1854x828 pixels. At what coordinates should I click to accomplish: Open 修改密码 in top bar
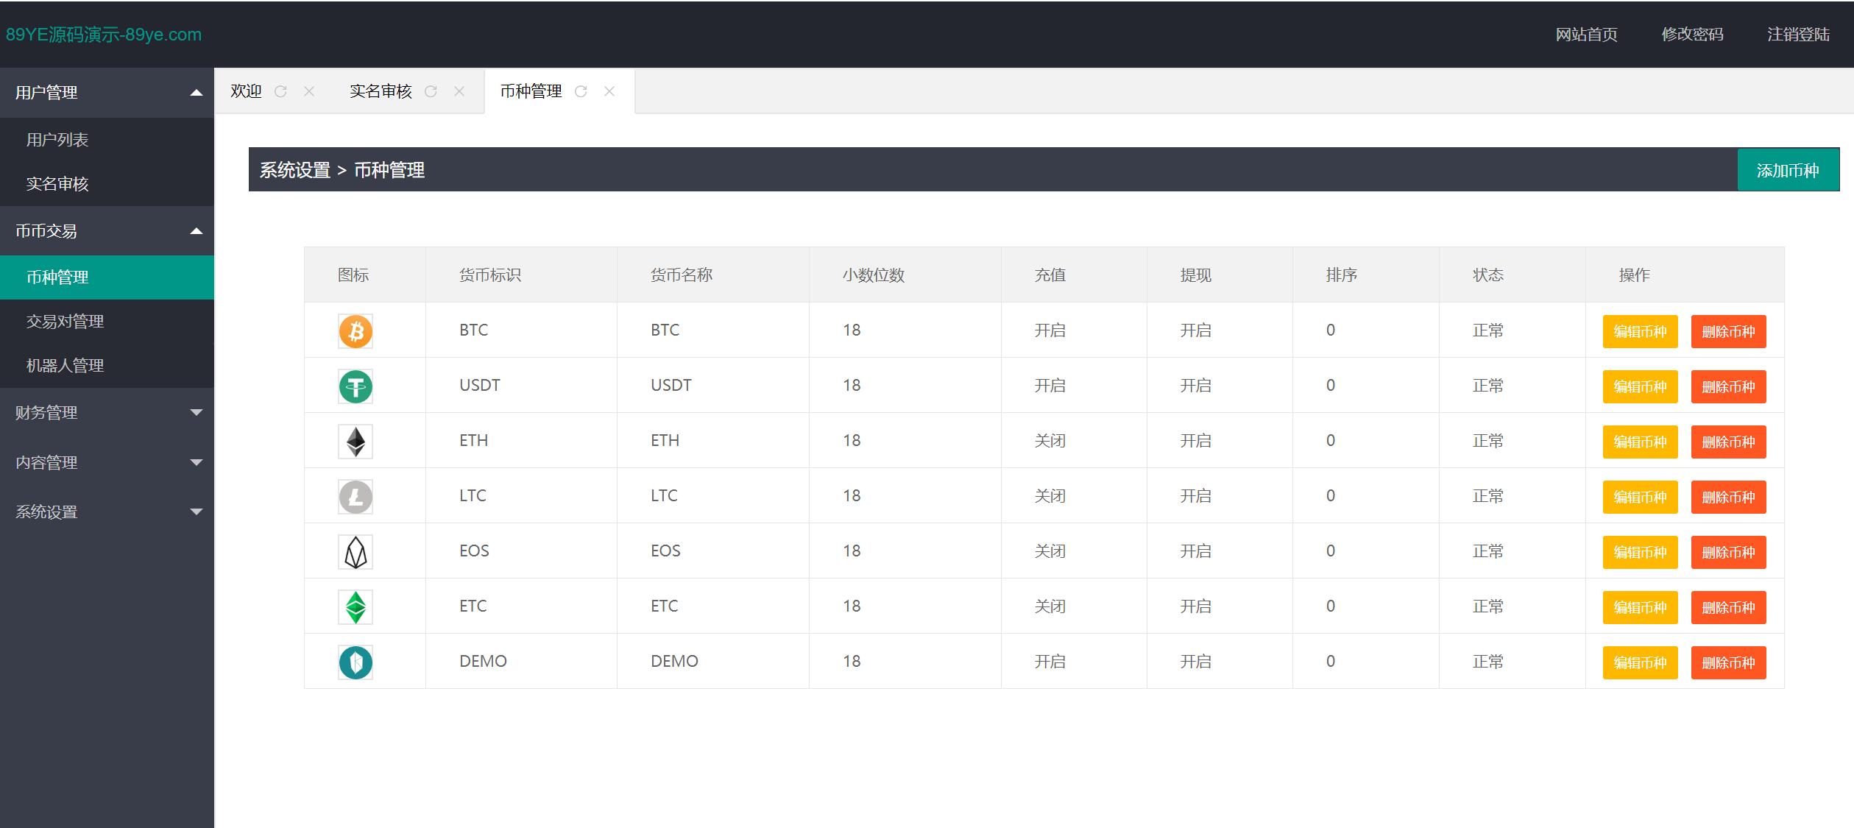(x=1692, y=35)
